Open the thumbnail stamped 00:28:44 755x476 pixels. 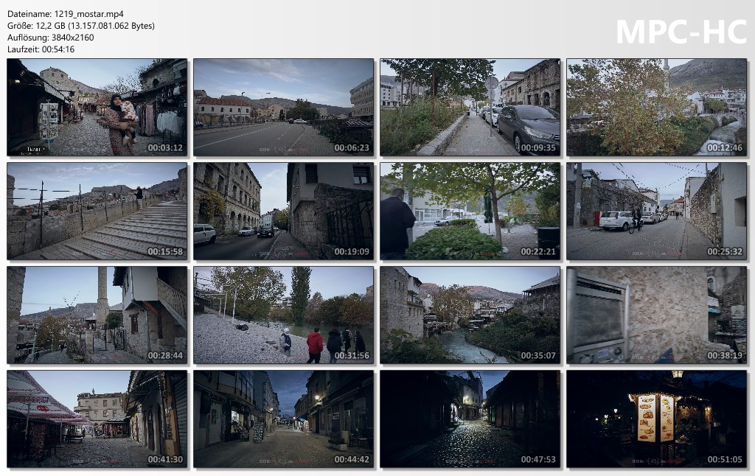[97, 315]
